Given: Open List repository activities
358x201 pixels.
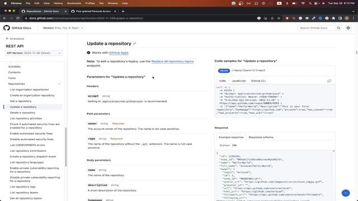Looking at the screenshot, I should click(26, 118).
